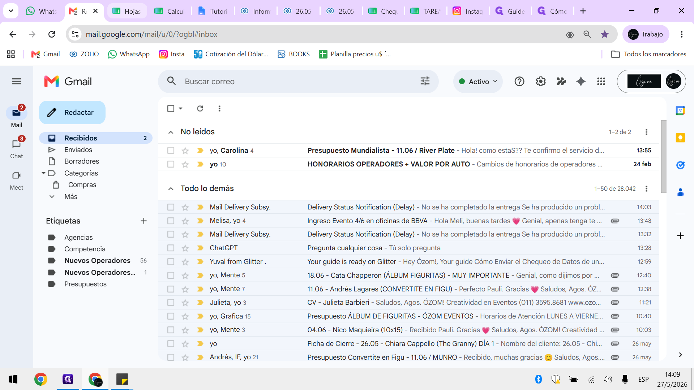Get add-ons plus icon in side panel
This screenshot has height=390, width=694.
click(x=680, y=236)
